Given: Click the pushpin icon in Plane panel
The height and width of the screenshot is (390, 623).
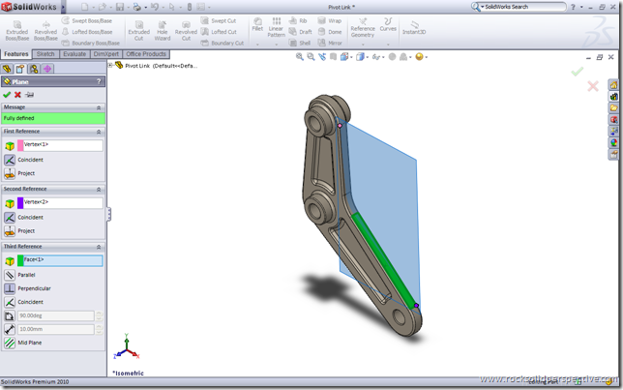Looking at the screenshot, I should point(29,95).
